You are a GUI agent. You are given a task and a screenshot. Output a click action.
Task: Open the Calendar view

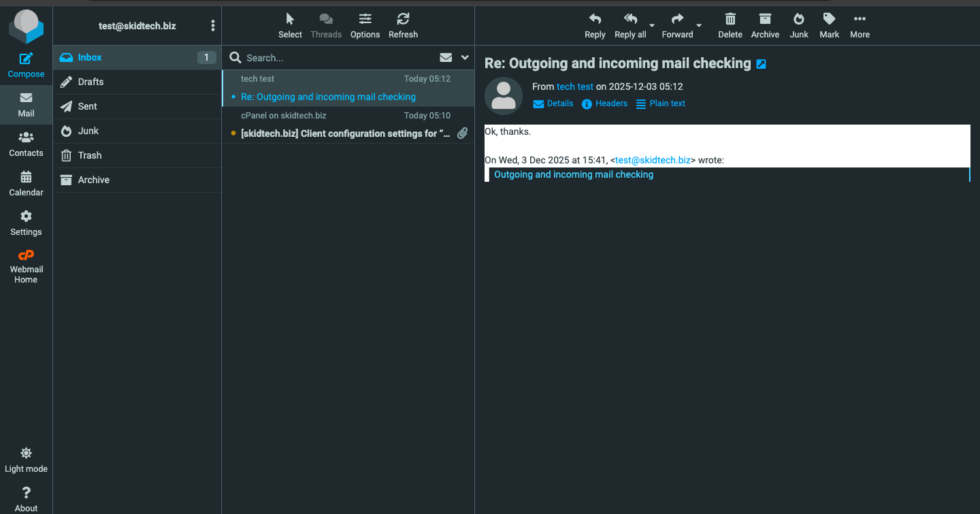pyautogui.click(x=26, y=183)
